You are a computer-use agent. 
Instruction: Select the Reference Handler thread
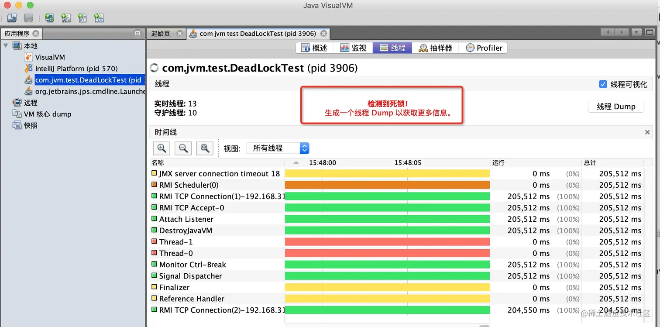[192, 299]
